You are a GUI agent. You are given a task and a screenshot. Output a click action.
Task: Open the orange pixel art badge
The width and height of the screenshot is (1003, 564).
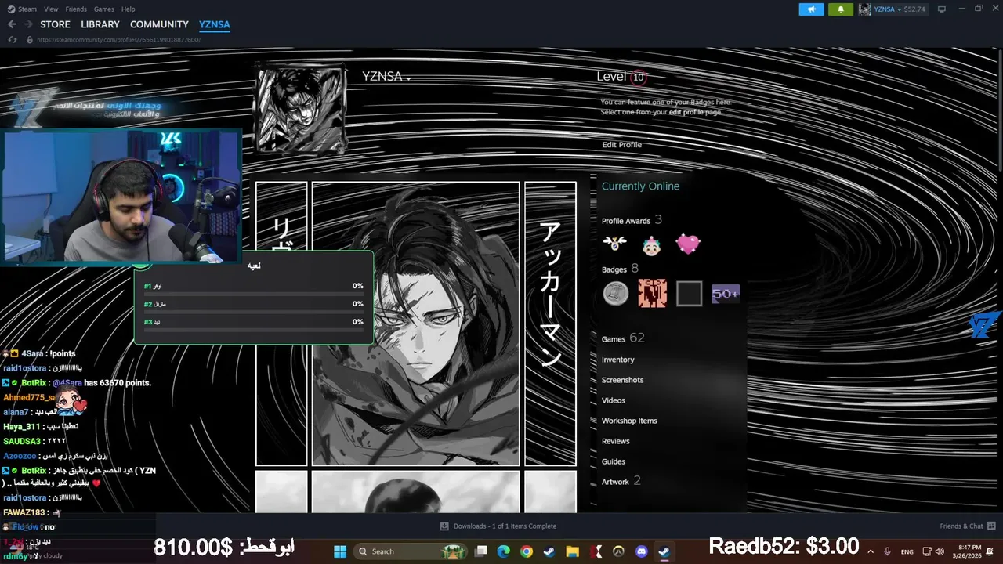pyautogui.click(x=652, y=294)
